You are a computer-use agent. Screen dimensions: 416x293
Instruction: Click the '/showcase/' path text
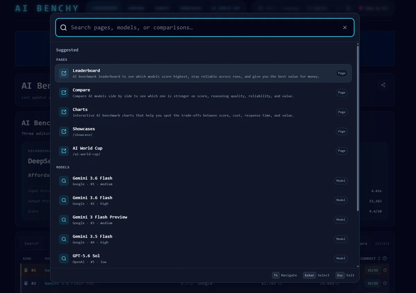point(83,135)
